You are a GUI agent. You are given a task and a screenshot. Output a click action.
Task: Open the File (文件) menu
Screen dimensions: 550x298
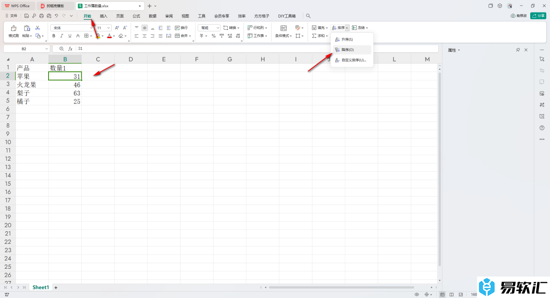(11, 16)
